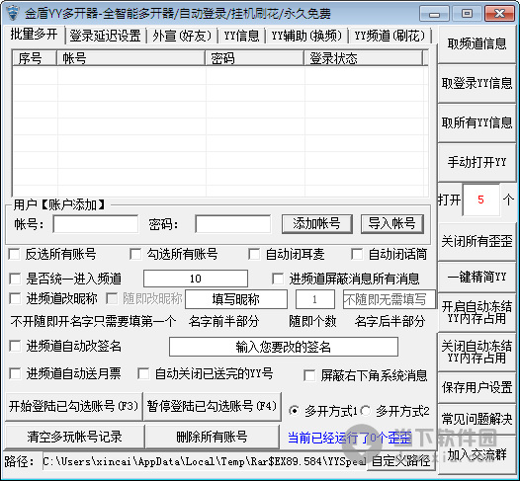Focus the 帐号 input field
The height and width of the screenshot is (481, 520).
coord(96,224)
